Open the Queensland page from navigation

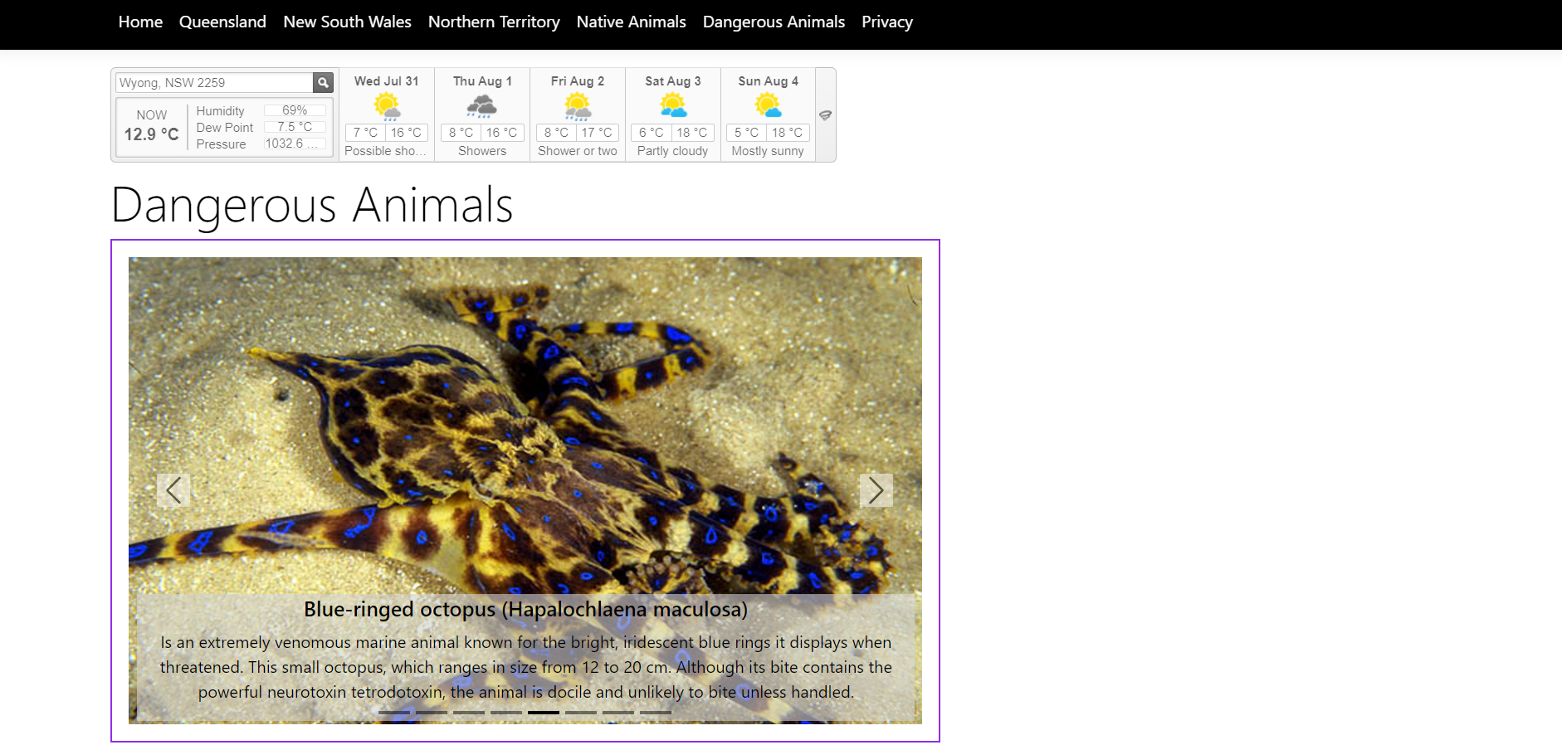pyautogui.click(x=222, y=22)
